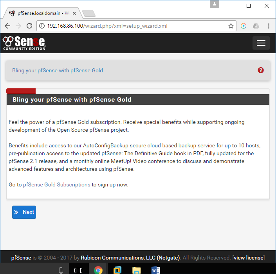
Task: Click the Google Drive extension icon
Action: point(256,26)
